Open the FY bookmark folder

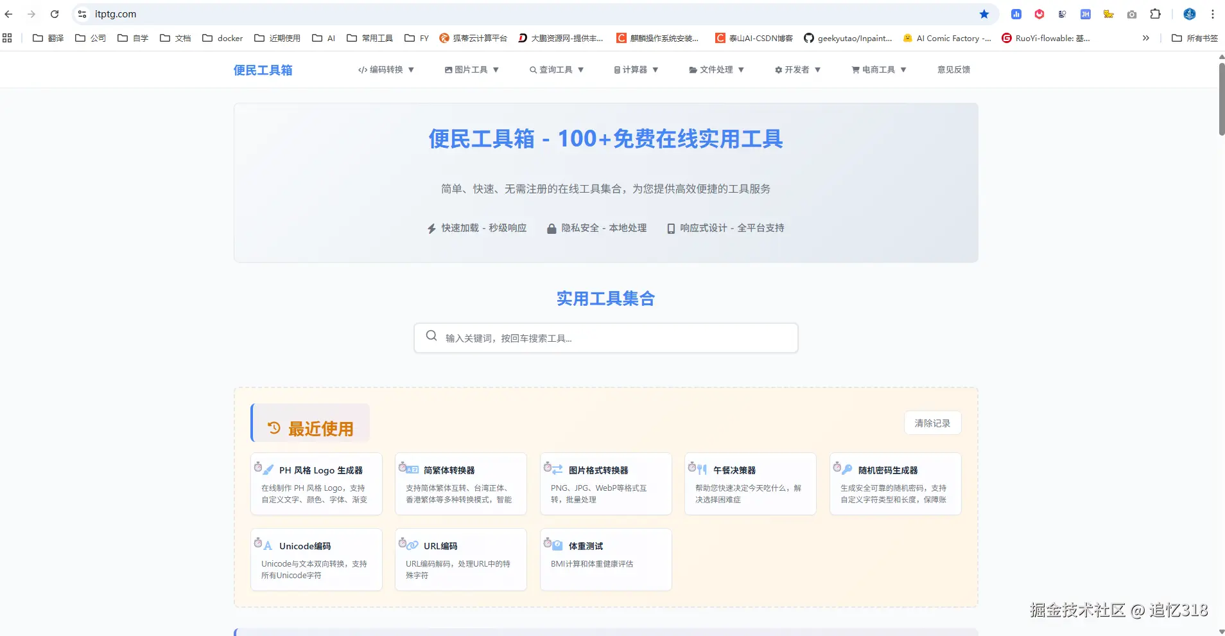pos(417,38)
